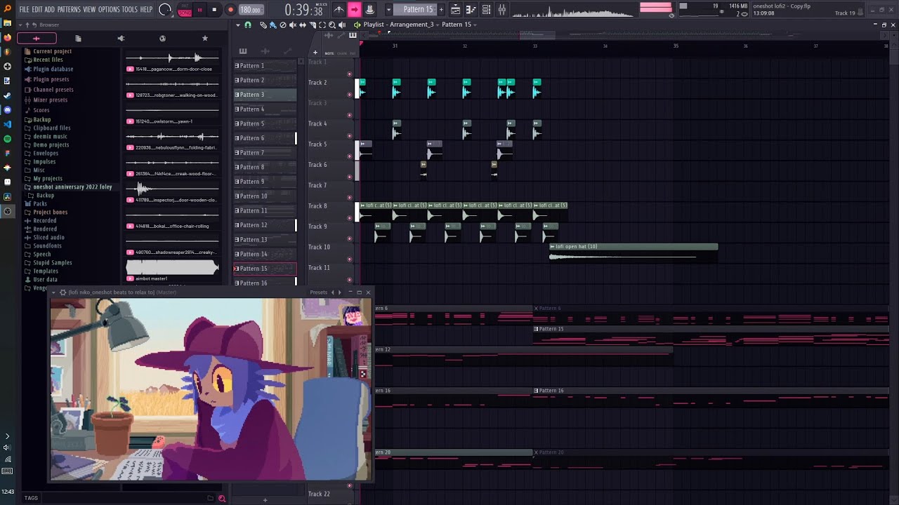Open the EDIT menu
Screen dimensions: 899x505
[37, 10]
